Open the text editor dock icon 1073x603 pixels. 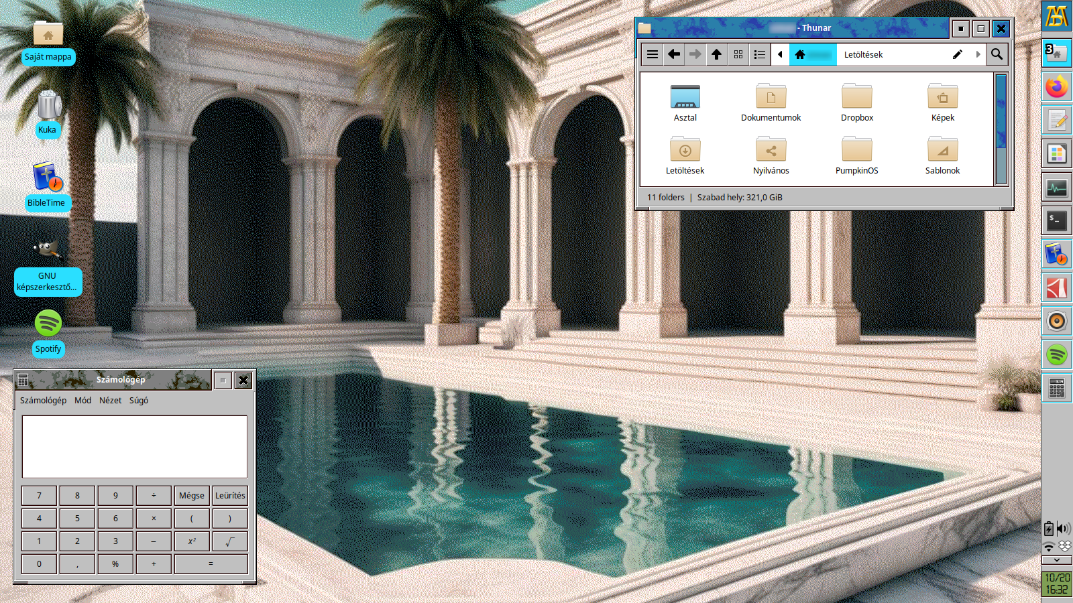point(1056,120)
